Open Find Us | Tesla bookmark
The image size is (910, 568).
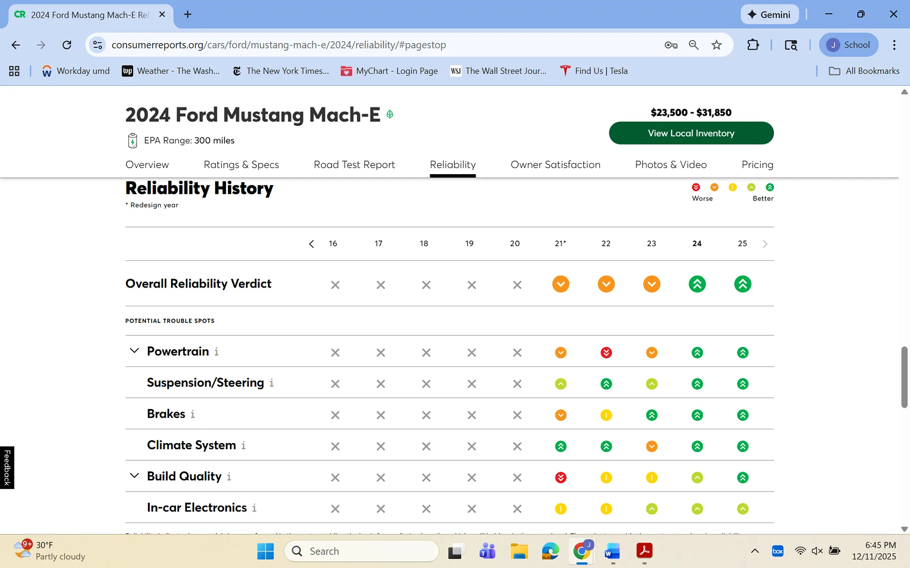[594, 71]
